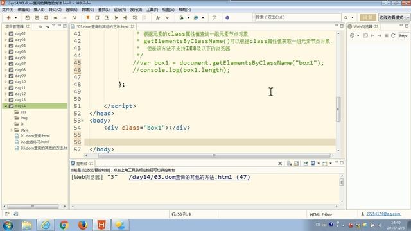The image size is (411, 231).
Task: Click the editor horizontal scrollbar thumb
Action: [214, 155]
